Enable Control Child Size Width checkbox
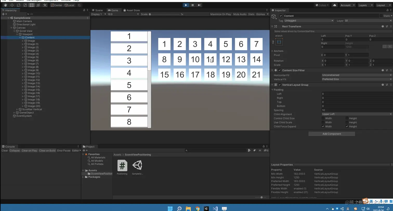The image size is (393, 211). point(323,118)
